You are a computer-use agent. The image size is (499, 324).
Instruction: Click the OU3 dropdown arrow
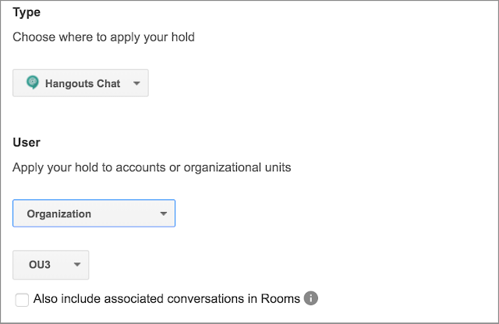click(x=77, y=265)
